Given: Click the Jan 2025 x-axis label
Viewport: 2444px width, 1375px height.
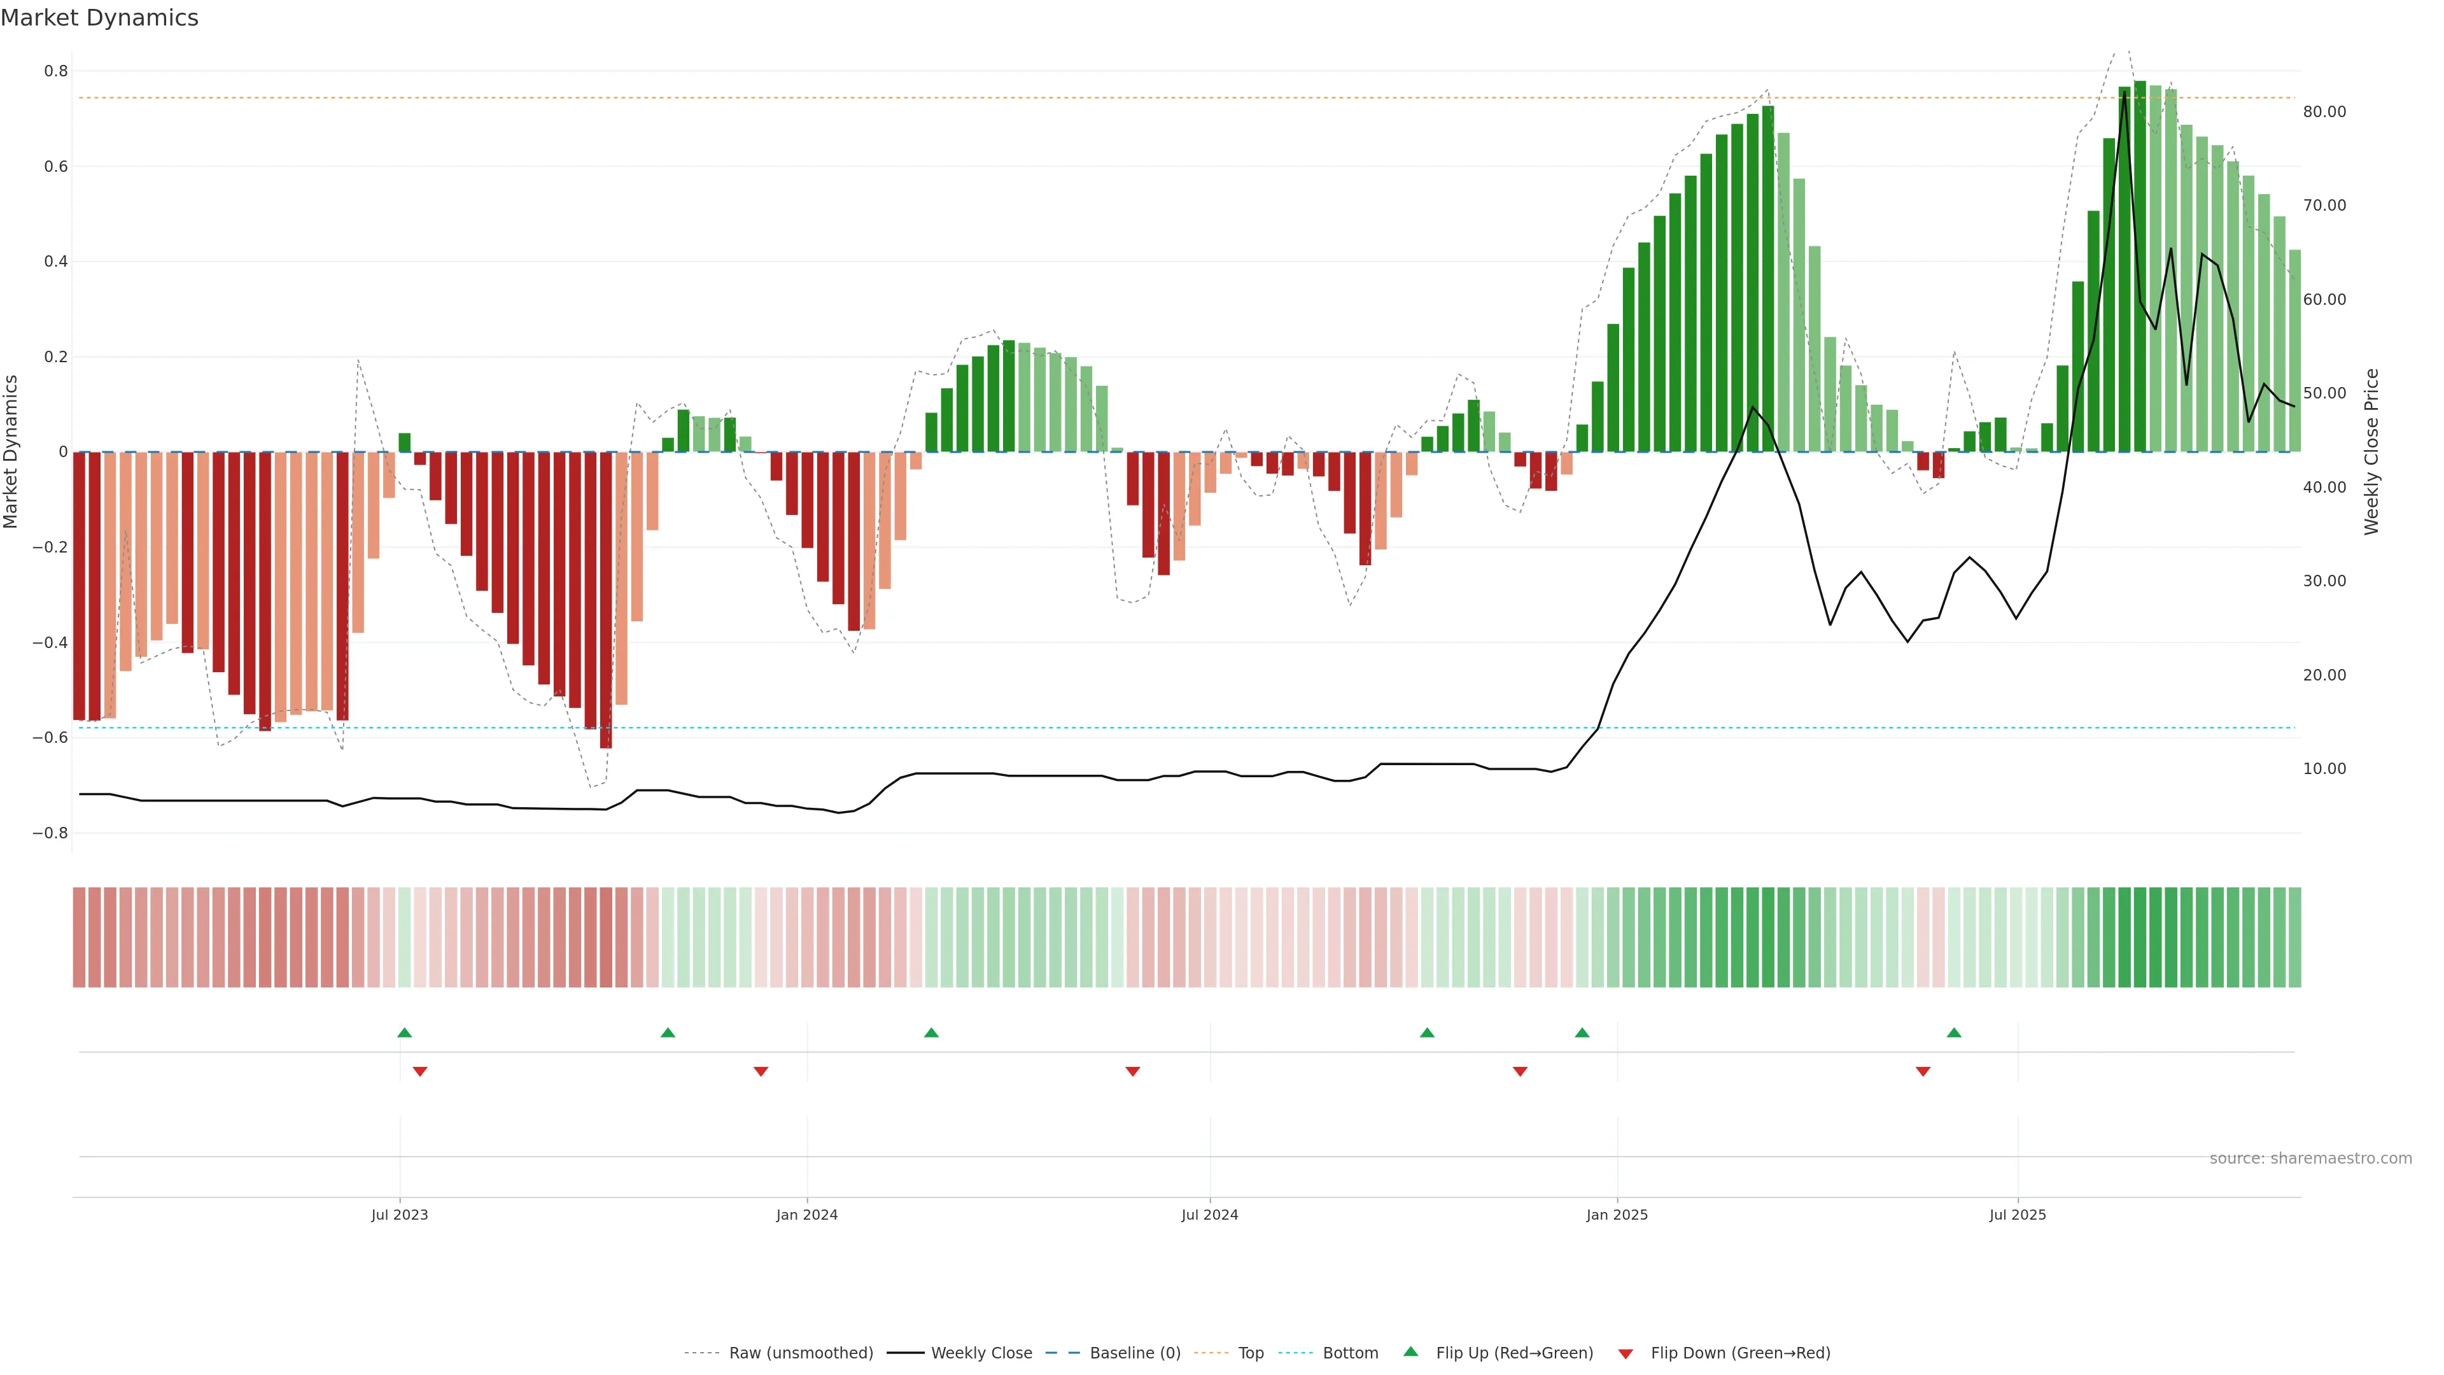Looking at the screenshot, I should pyautogui.click(x=1617, y=1215).
